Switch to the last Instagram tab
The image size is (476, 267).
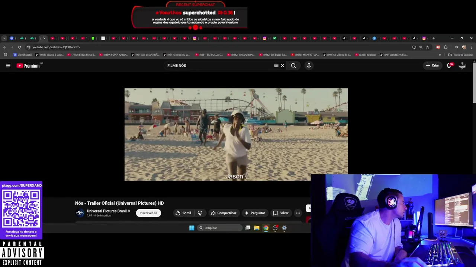coord(424,38)
